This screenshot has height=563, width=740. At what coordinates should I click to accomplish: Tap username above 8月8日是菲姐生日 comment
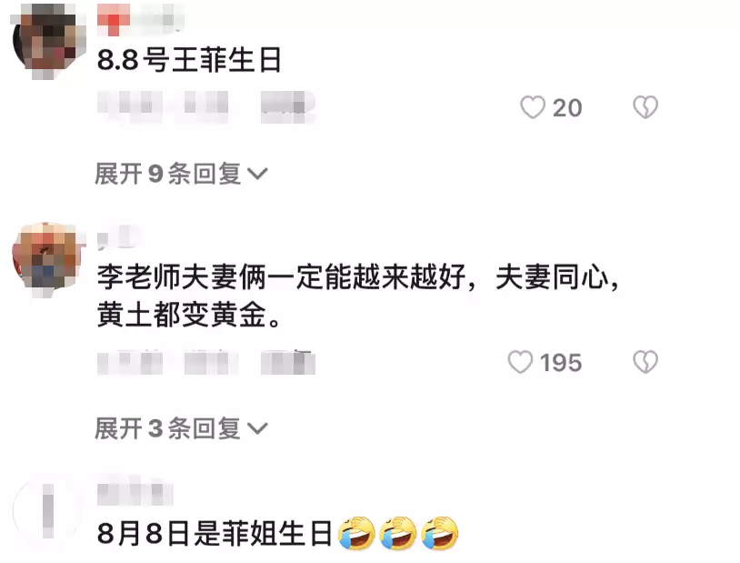coord(135,494)
